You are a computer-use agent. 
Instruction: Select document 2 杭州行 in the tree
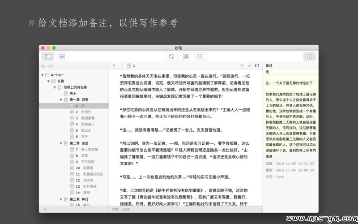point(86,112)
